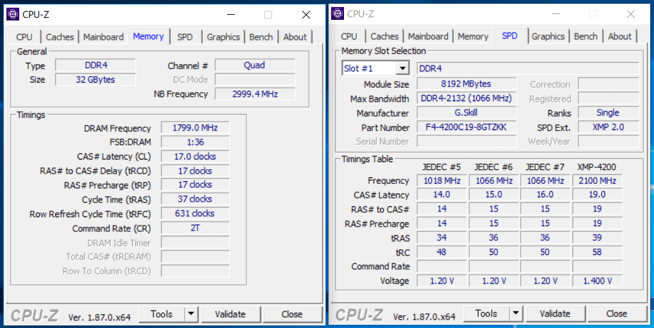Click Ranks value Single
This screenshot has width=654, height=328.
pos(608,112)
